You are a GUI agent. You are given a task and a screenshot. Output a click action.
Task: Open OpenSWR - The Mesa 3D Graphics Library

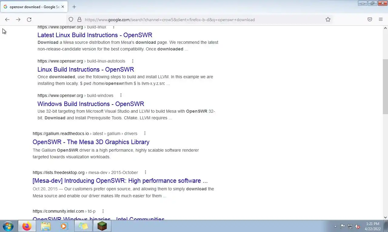91,142
